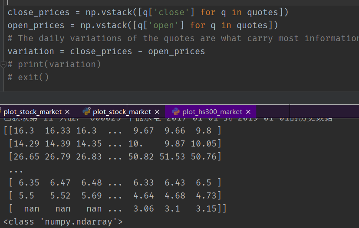The width and height of the screenshot is (359, 228).
Task: Click the '# exit()' comment line
Action: pos(28,77)
